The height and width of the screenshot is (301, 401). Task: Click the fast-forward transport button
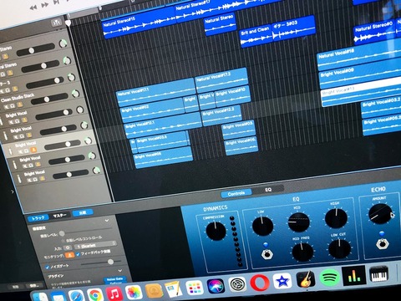pos(45,5)
